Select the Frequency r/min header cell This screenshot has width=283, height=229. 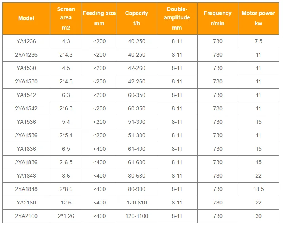pos(217,18)
